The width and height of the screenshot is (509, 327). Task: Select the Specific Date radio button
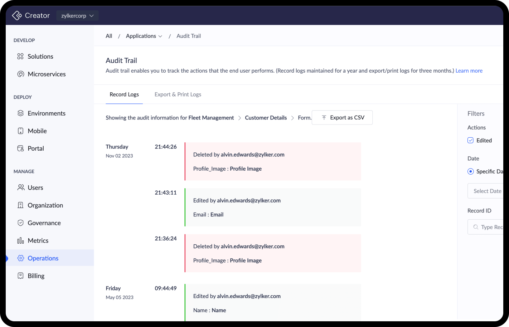[471, 171]
